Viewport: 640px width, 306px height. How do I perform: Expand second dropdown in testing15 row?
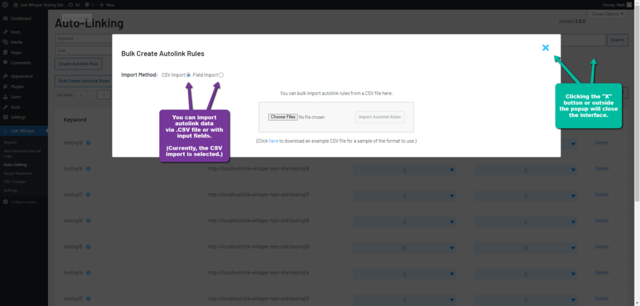(525, 248)
